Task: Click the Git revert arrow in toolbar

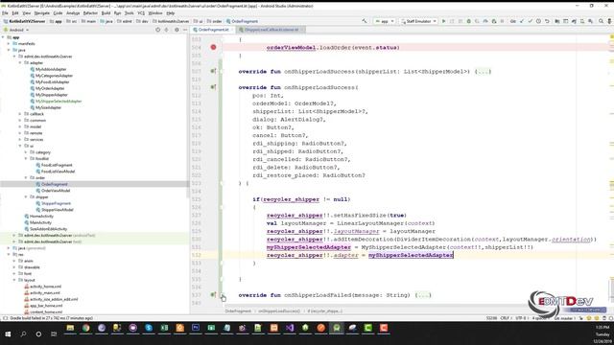Action: point(547,21)
